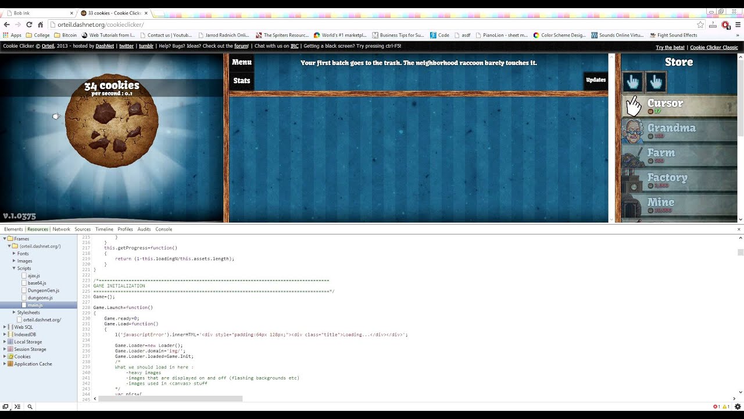Buy the second cursor upgrade in the Store

656,83
